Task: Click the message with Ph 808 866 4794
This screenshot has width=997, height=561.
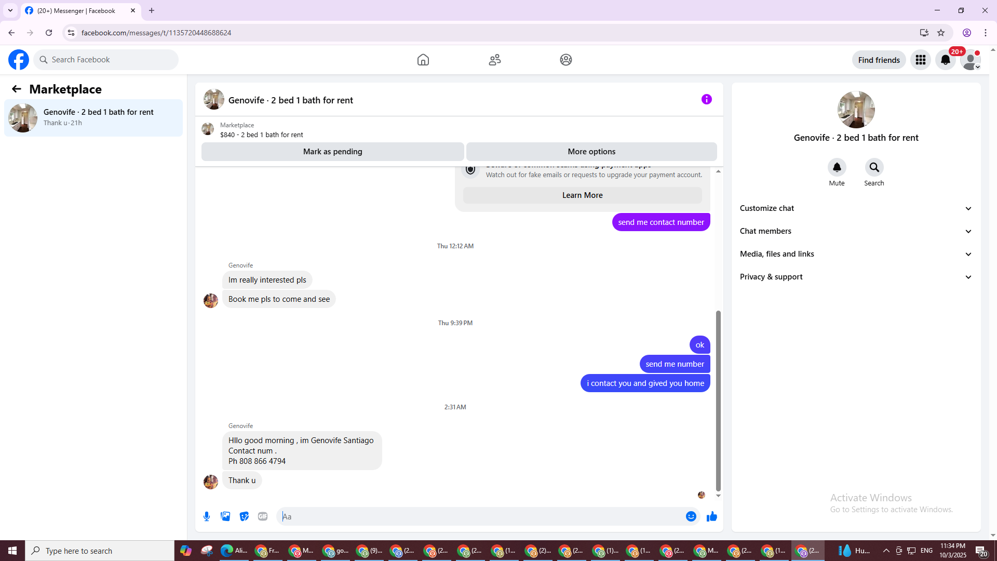Action: click(x=302, y=451)
